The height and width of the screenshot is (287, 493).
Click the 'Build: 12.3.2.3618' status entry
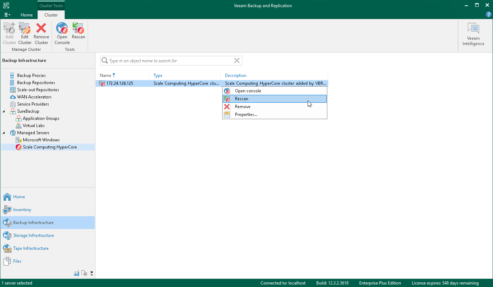[x=332, y=283]
